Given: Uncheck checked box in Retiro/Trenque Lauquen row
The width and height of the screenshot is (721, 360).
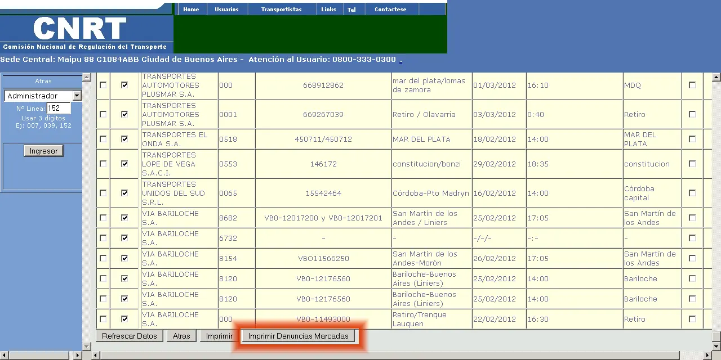Looking at the screenshot, I should coord(124,319).
